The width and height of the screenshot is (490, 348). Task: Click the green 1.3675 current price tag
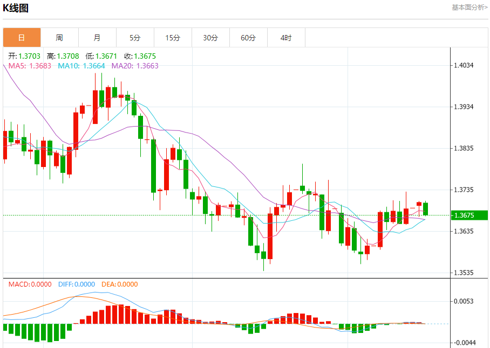point(469,215)
